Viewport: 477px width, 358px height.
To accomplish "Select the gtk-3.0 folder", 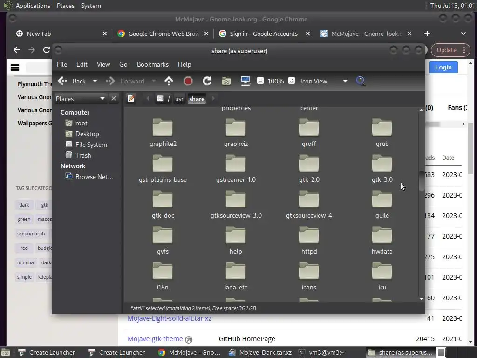I will click(x=382, y=169).
